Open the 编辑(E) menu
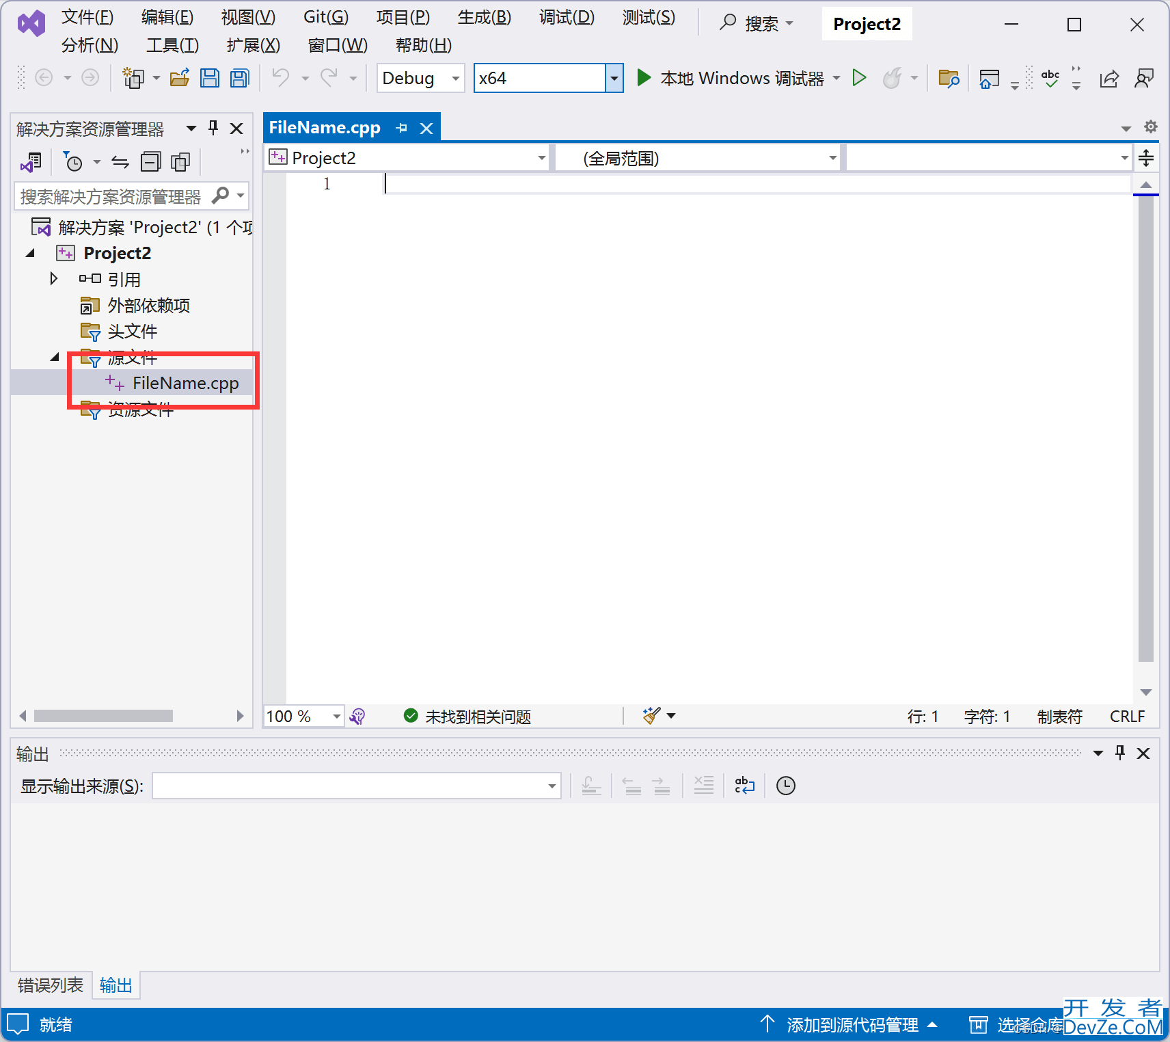This screenshot has height=1042, width=1170. (167, 17)
